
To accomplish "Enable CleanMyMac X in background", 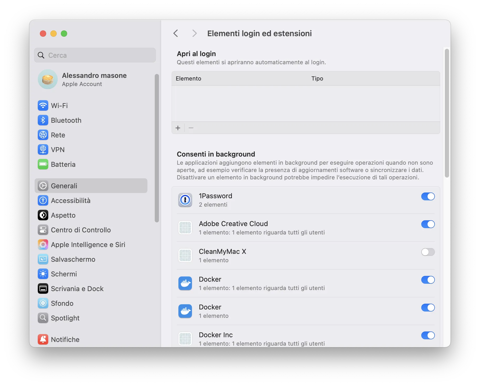I will pyautogui.click(x=428, y=252).
